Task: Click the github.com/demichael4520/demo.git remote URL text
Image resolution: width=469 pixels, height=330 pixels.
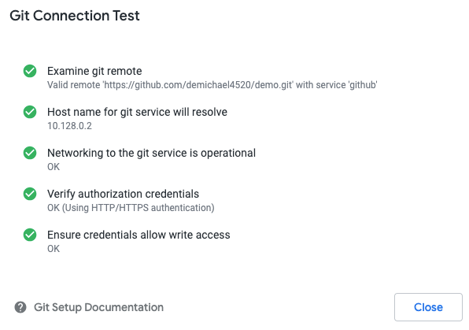Action: click(198, 85)
